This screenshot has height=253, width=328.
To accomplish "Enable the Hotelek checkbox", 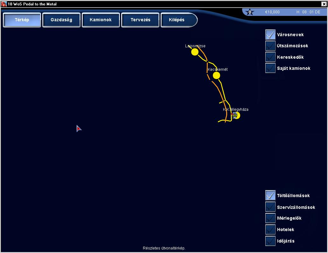I will pyautogui.click(x=270, y=230).
